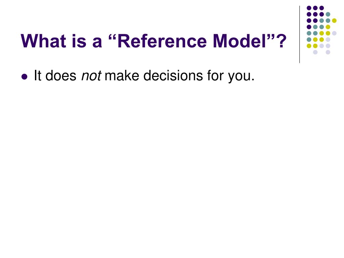
Task: Click the word "It" starting the bullet
Action: [x=38, y=76]
